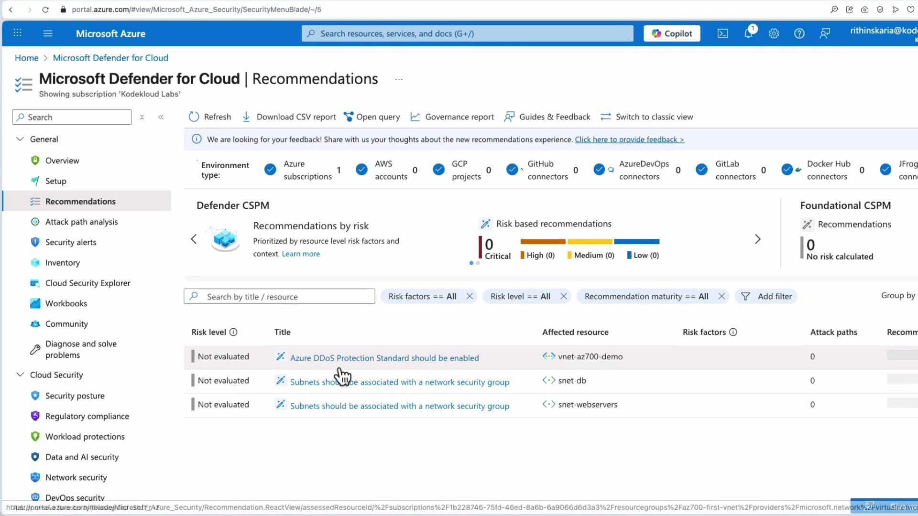The height and width of the screenshot is (516, 918).
Task: Navigate to Home via breadcrumb
Action: 27,58
